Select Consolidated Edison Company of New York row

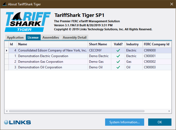pos(88,50)
